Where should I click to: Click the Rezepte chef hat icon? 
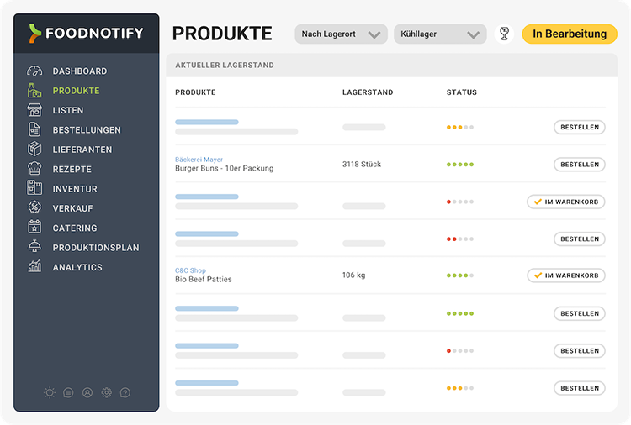(34, 169)
